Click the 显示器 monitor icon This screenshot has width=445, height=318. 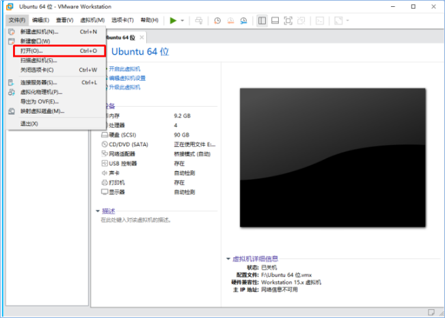click(105, 192)
